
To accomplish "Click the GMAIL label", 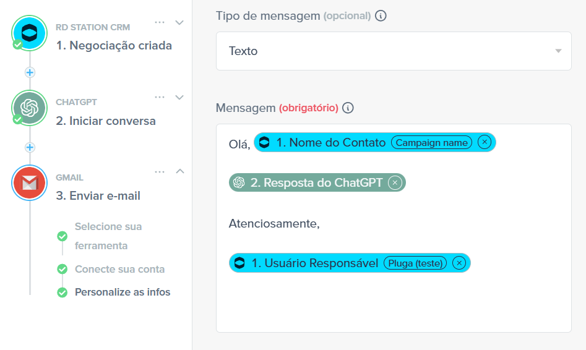I will 69,177.
